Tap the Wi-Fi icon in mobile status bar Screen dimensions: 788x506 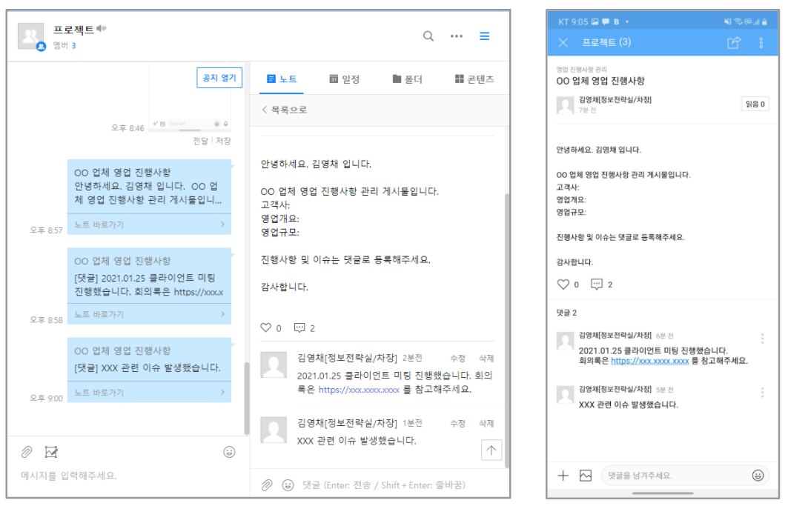738,21
